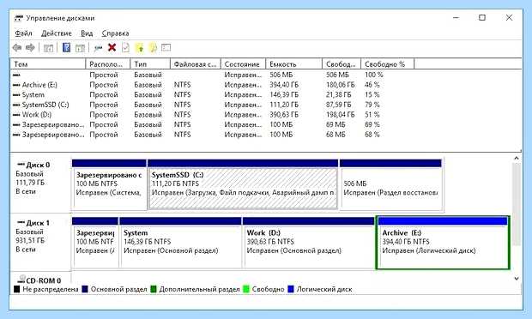
Task: Click the red X delete toolbar icon
Action: (x=112, y=47)
